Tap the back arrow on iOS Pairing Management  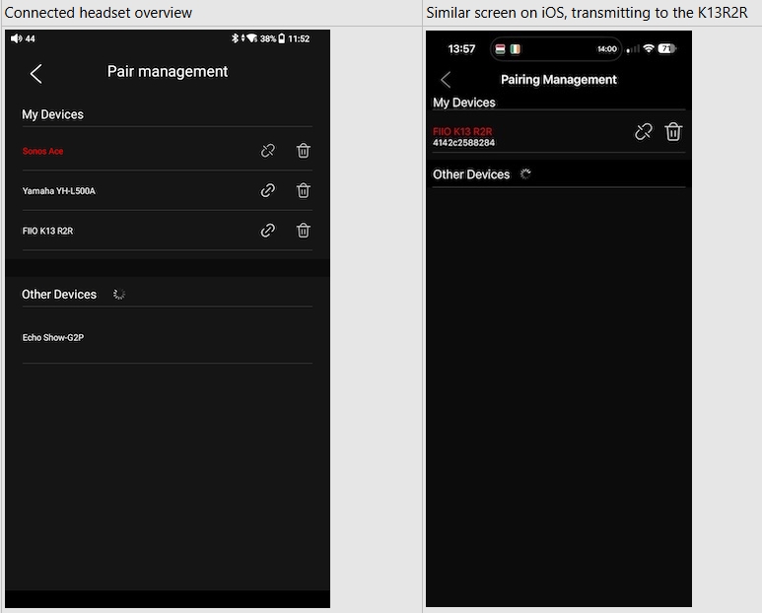coord(446,80)
